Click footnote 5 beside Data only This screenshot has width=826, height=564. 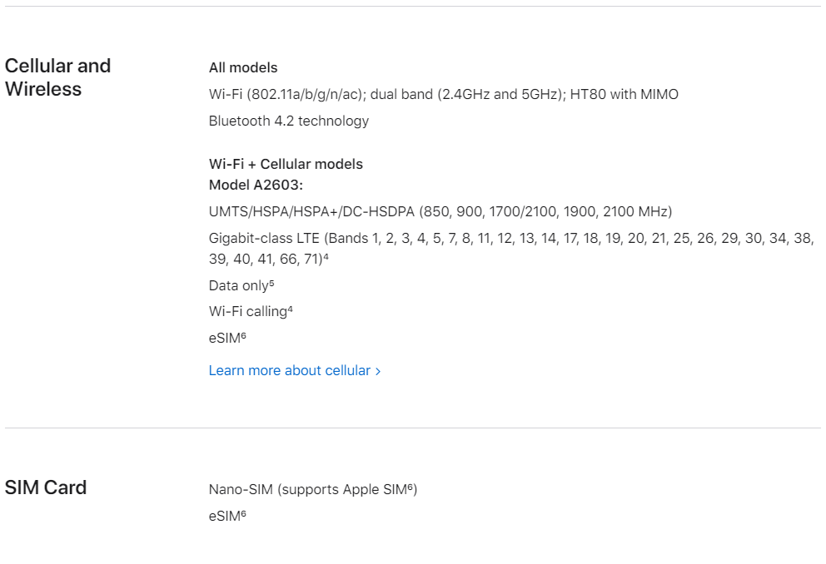271,283
